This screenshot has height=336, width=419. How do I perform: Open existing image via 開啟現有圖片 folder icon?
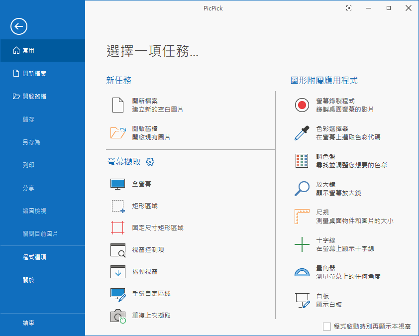[118, 133]
